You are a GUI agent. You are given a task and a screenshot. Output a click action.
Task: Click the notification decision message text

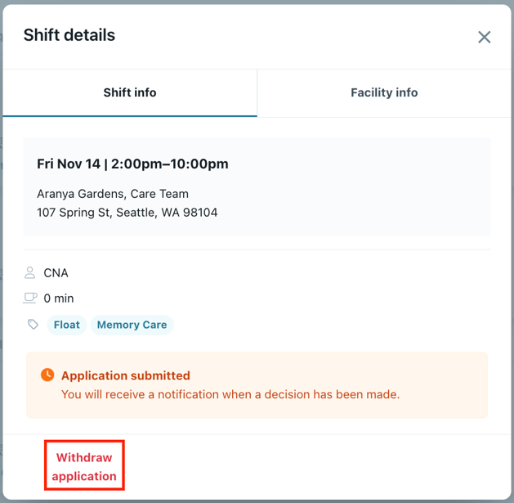click(x=230, y=394)
